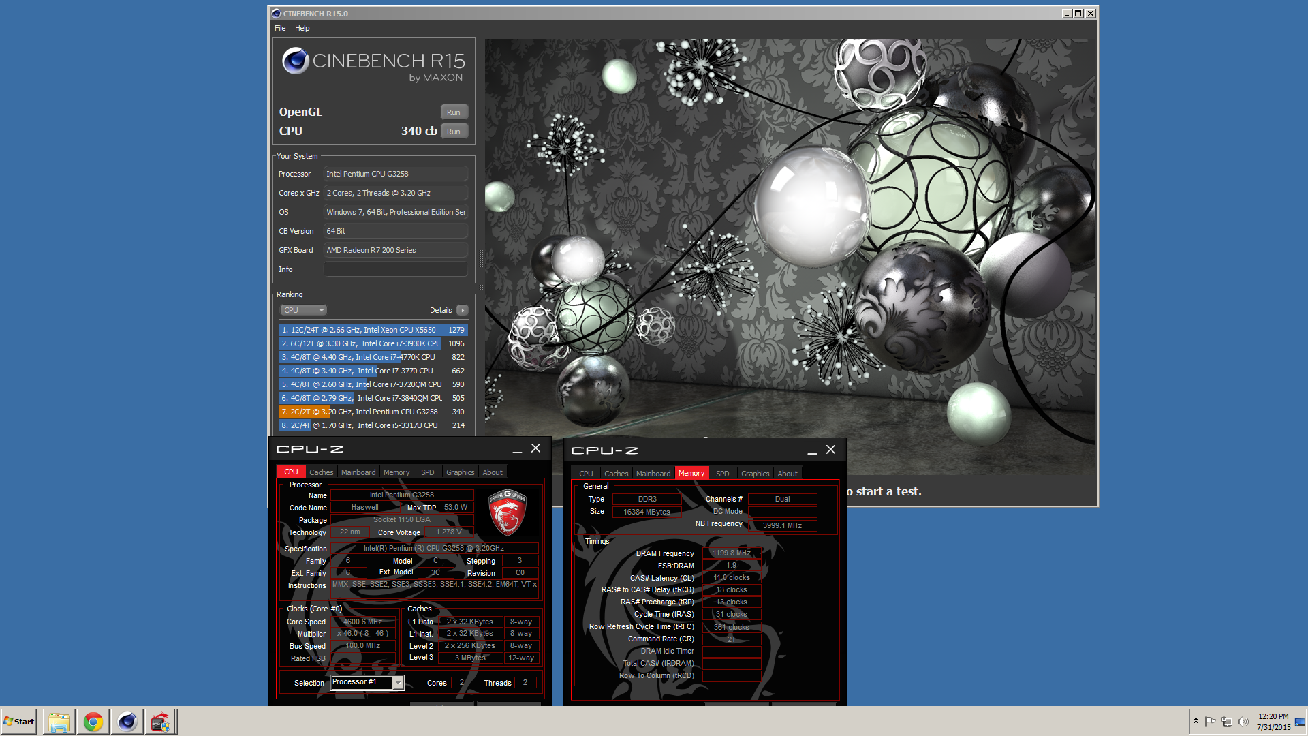Open Caches tab in right CPU-Z window

pos(616,474)
